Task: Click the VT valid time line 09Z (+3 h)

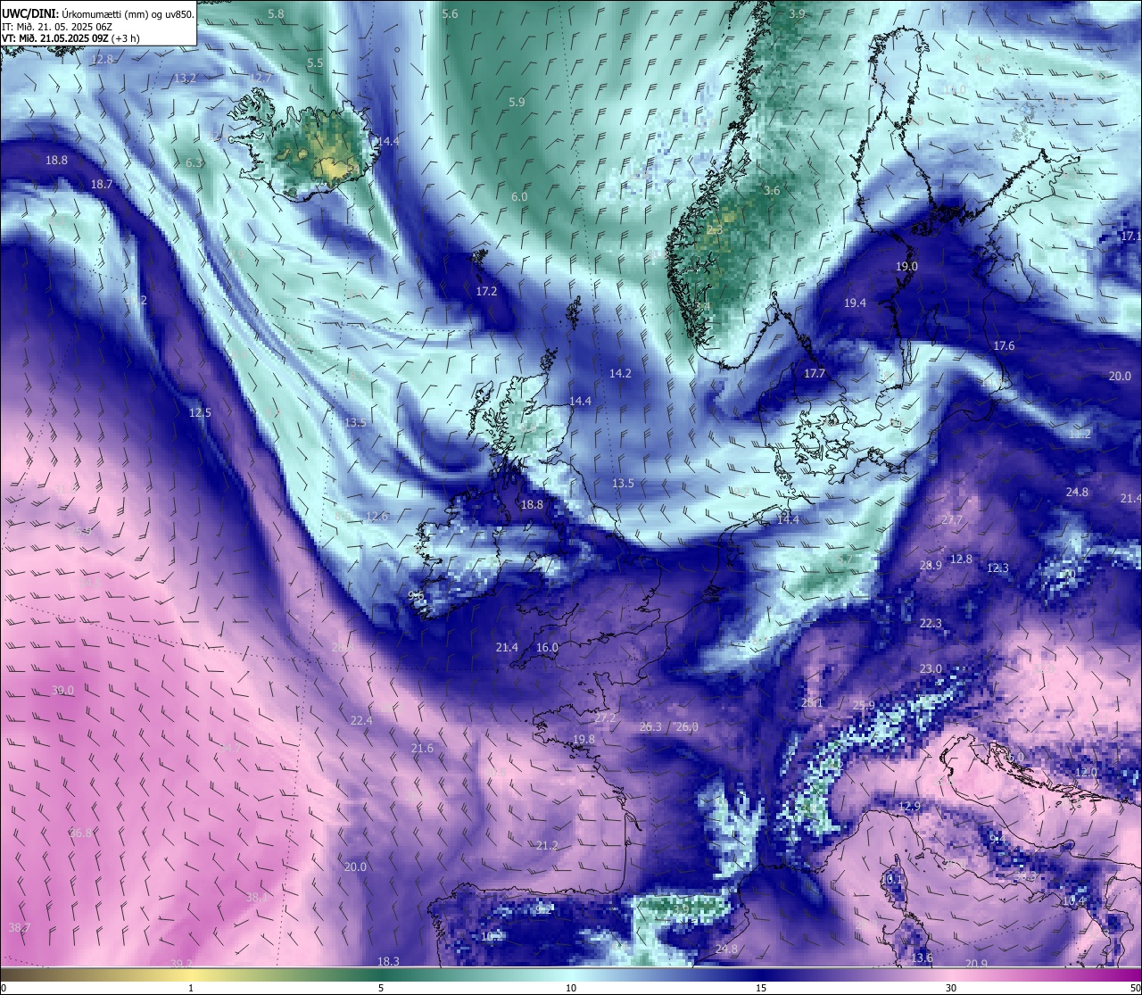Action: click(70, 38)
